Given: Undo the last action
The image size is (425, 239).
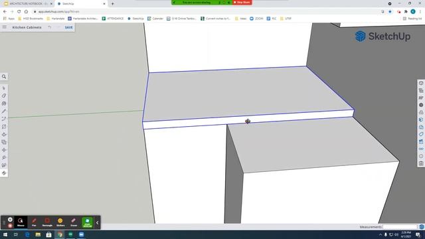Looking at the screenshot, I should 50,27.
